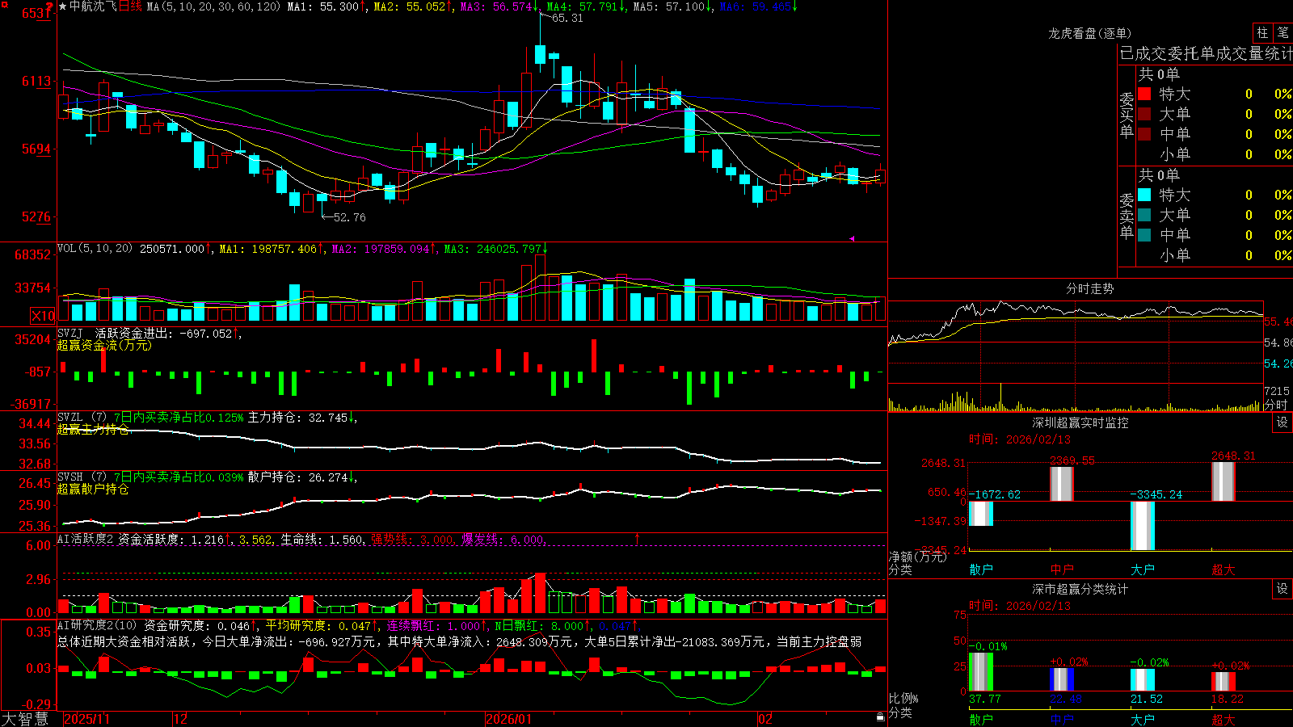Click the 深圳超赢实时监控 panel title
The image size is (1293, 727).
(x=1080, y=422)
